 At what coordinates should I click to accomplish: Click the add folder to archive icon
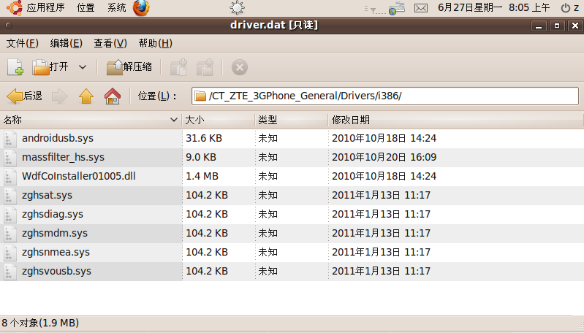tap(205, 67)
